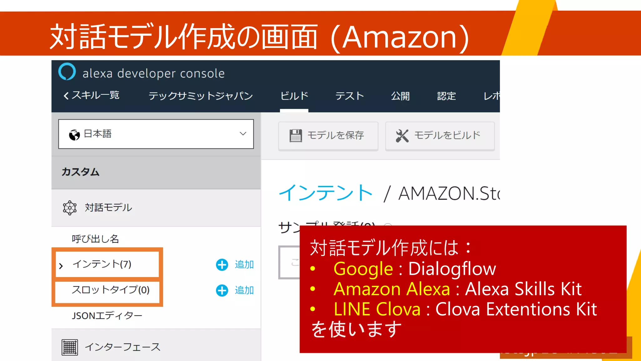Open the JSONエディター item
Screen dimensions: 641x361
(107, 316)
